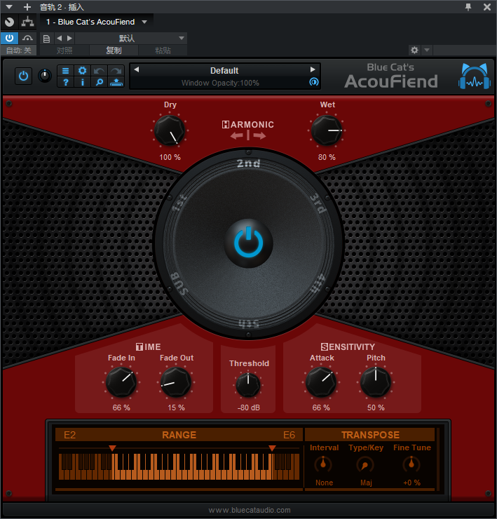Click the Harmonic left arrow
The height and width of the screenshot is (519, 497).
point(237,135)
